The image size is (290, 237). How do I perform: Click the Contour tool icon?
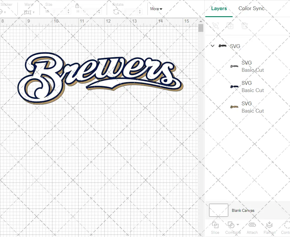287,225
